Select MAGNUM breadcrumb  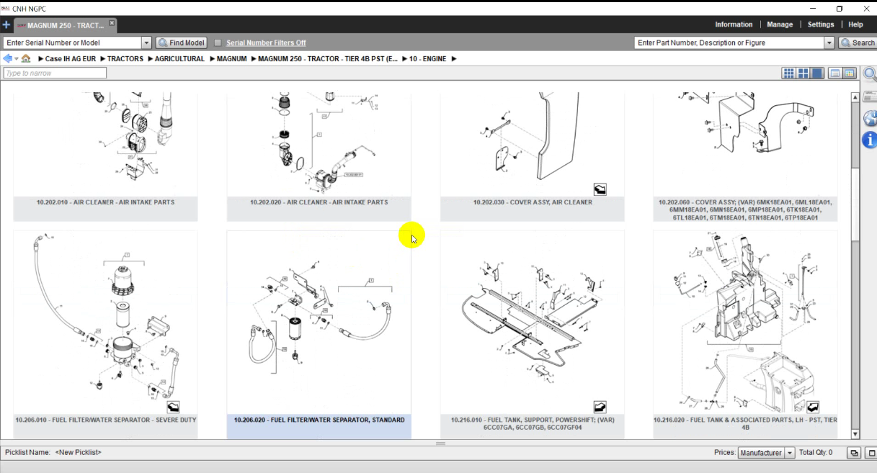[x=231, y=59]
